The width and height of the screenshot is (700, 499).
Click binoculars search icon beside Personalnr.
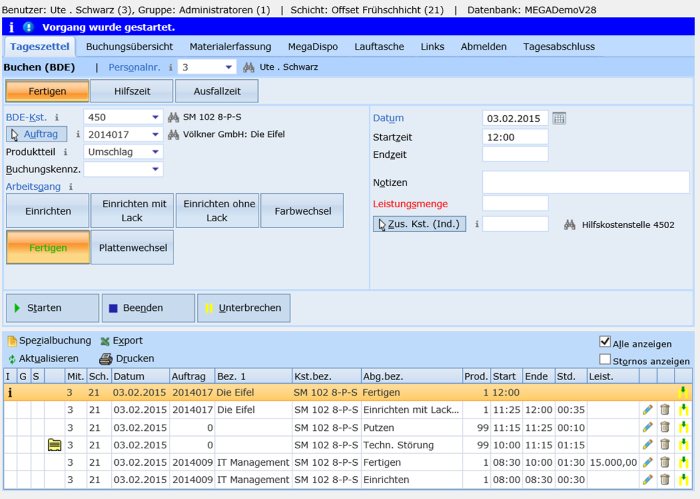[249, 68]
